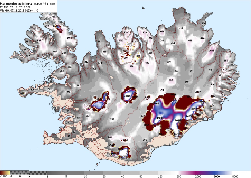Screen dimensions: 251x178
Task: Click the value 587 on the map
Action: click(39, 40)
